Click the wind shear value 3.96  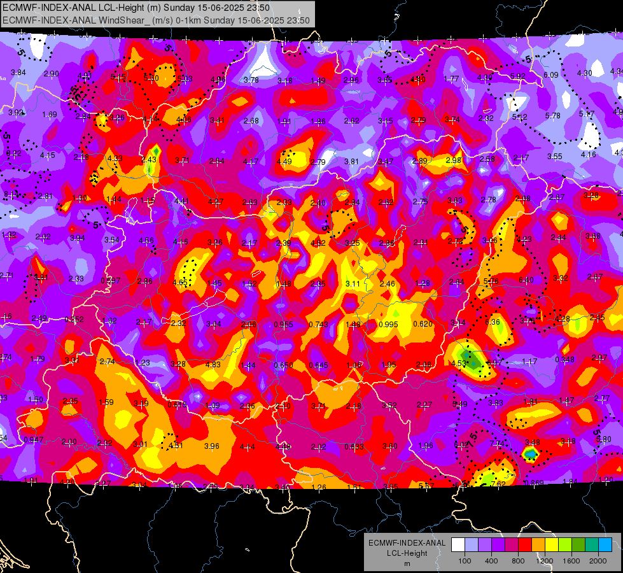(x=212, y=446)
